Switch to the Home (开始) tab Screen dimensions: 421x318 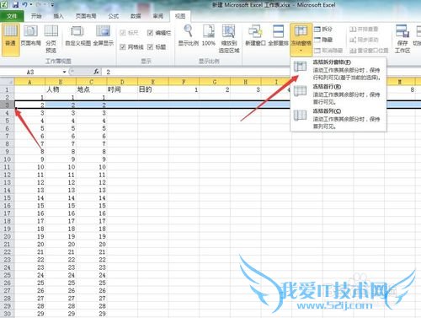pyautogui.click(x=36, y=16)
